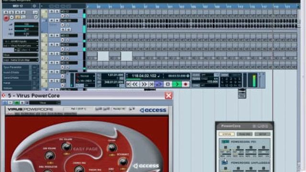Click the red Record button in the transport panel
306x172 pixels.
(x=186, y=84)
